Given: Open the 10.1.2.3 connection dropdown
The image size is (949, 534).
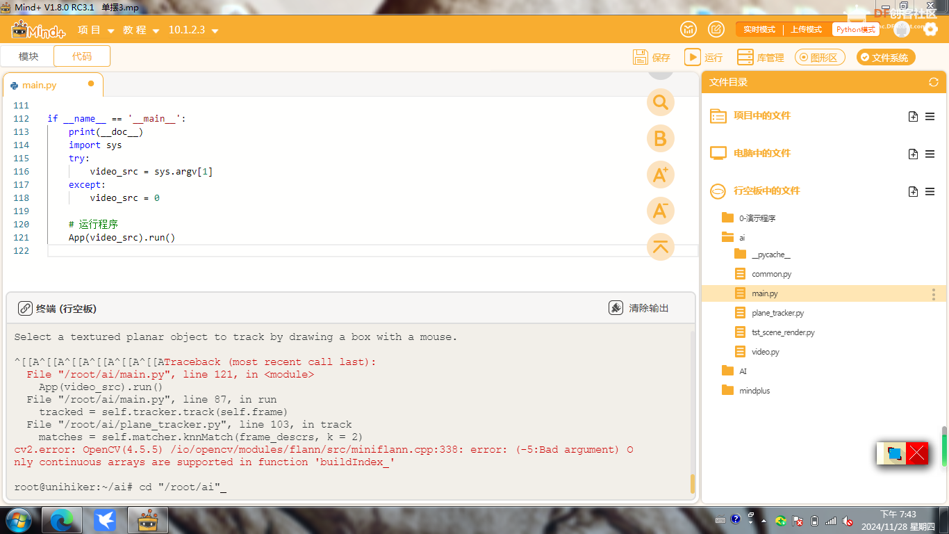Looking at the screenshot, I should 194,31.
